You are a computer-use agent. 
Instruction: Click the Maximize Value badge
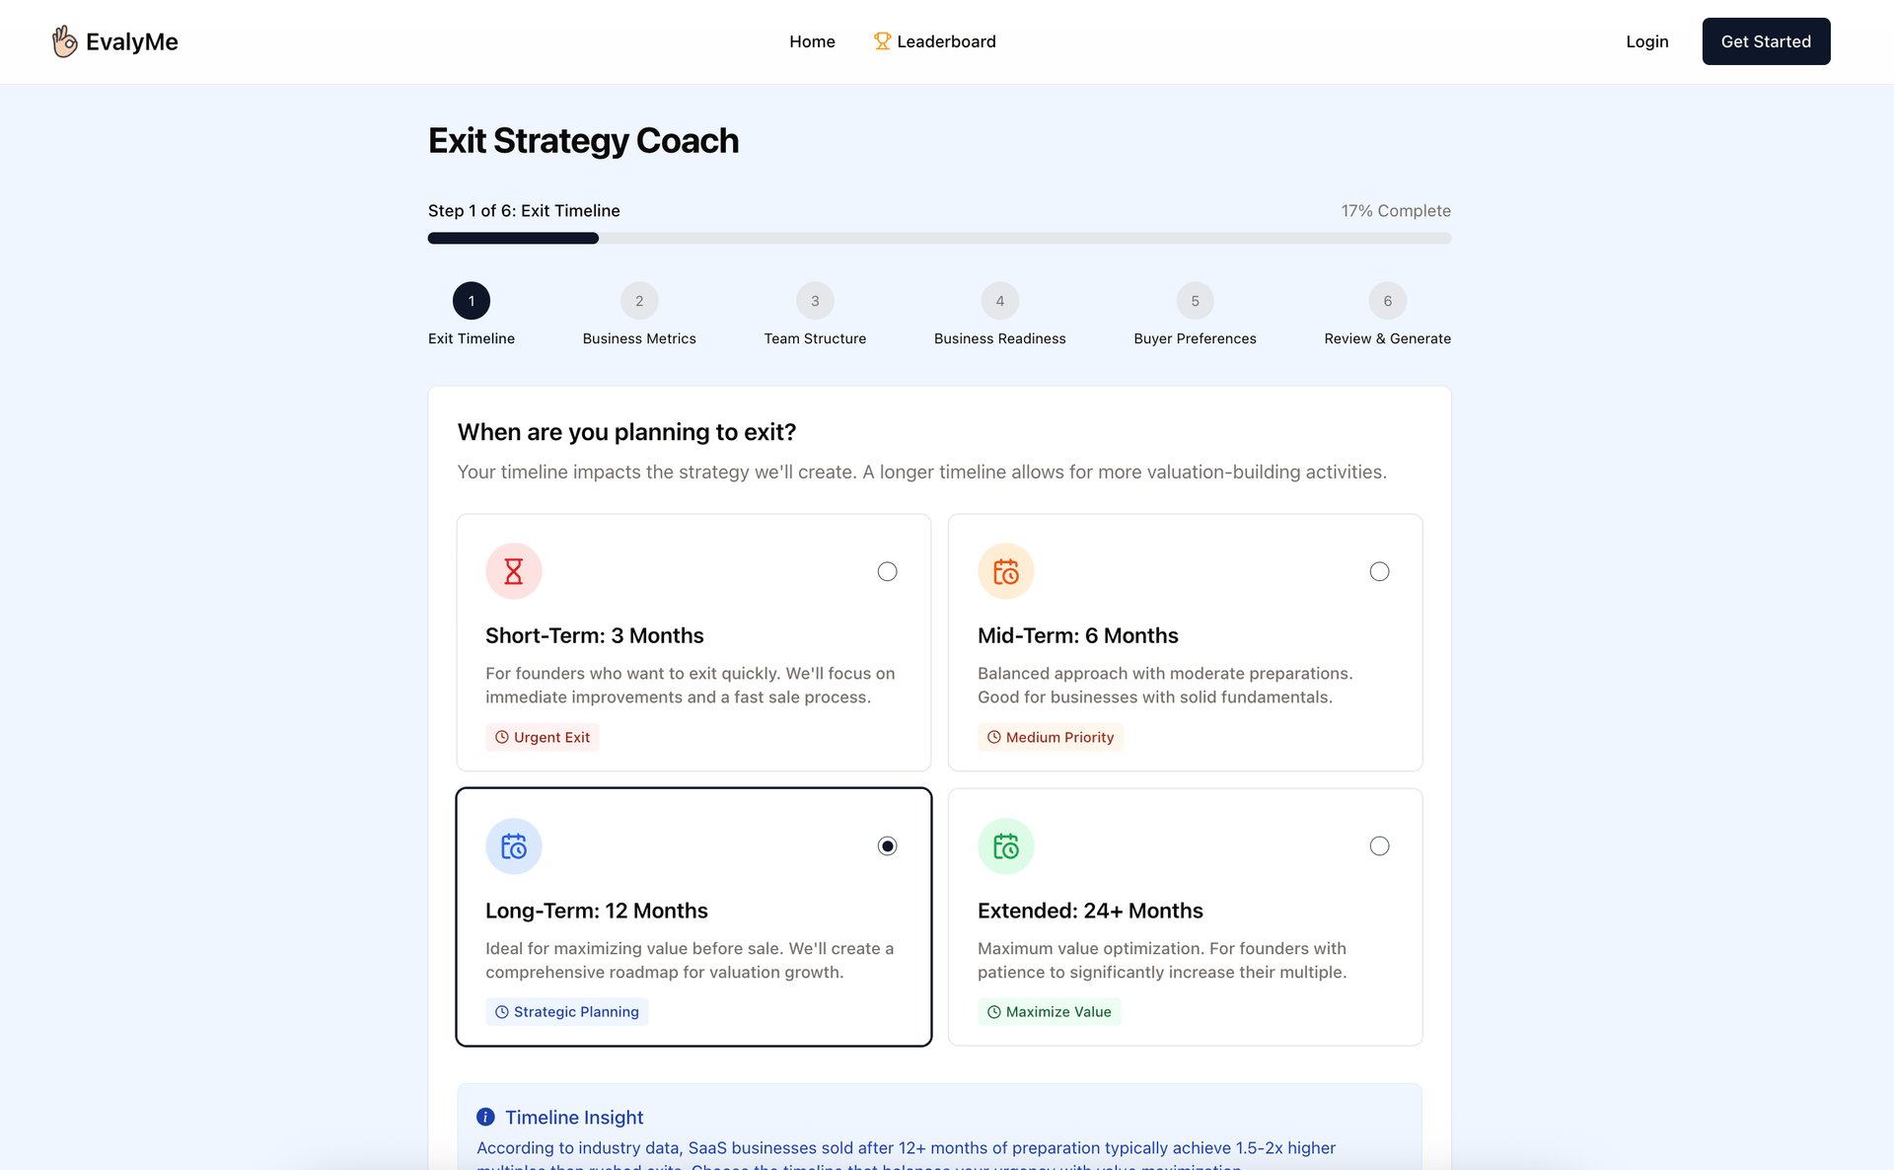1050,1012
